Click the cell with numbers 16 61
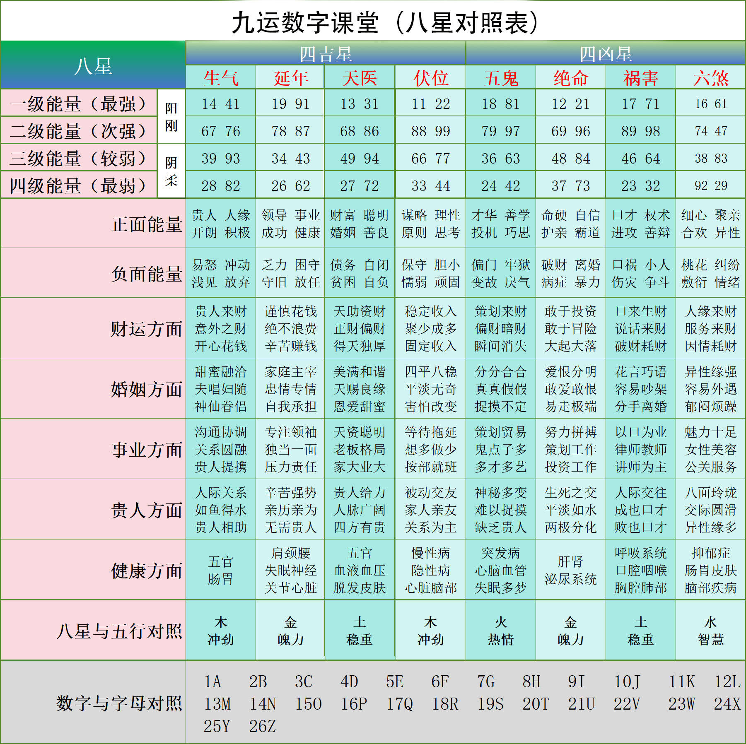Viewport: 746px width, 744px height. 711,103
